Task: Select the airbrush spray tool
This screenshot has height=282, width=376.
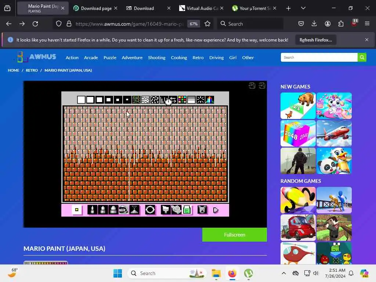Action: click(x=134, y=210)
